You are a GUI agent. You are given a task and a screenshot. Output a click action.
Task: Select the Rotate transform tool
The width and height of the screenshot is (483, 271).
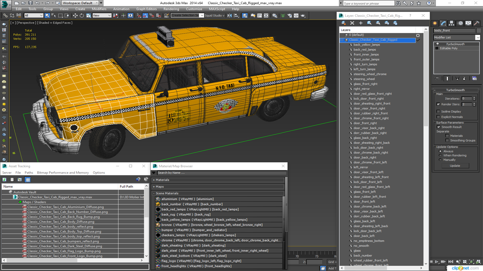[x=82, y=16]
